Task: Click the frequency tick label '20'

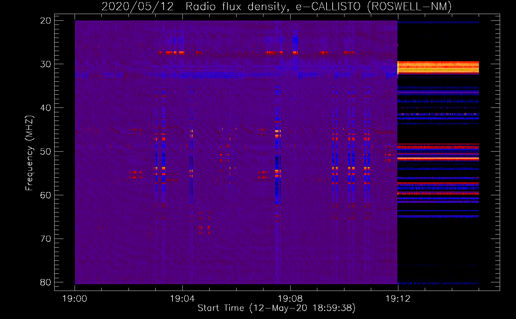Action: tap(46, 21)
